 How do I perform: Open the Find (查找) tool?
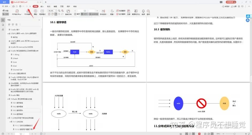click(x=148, y=12)
